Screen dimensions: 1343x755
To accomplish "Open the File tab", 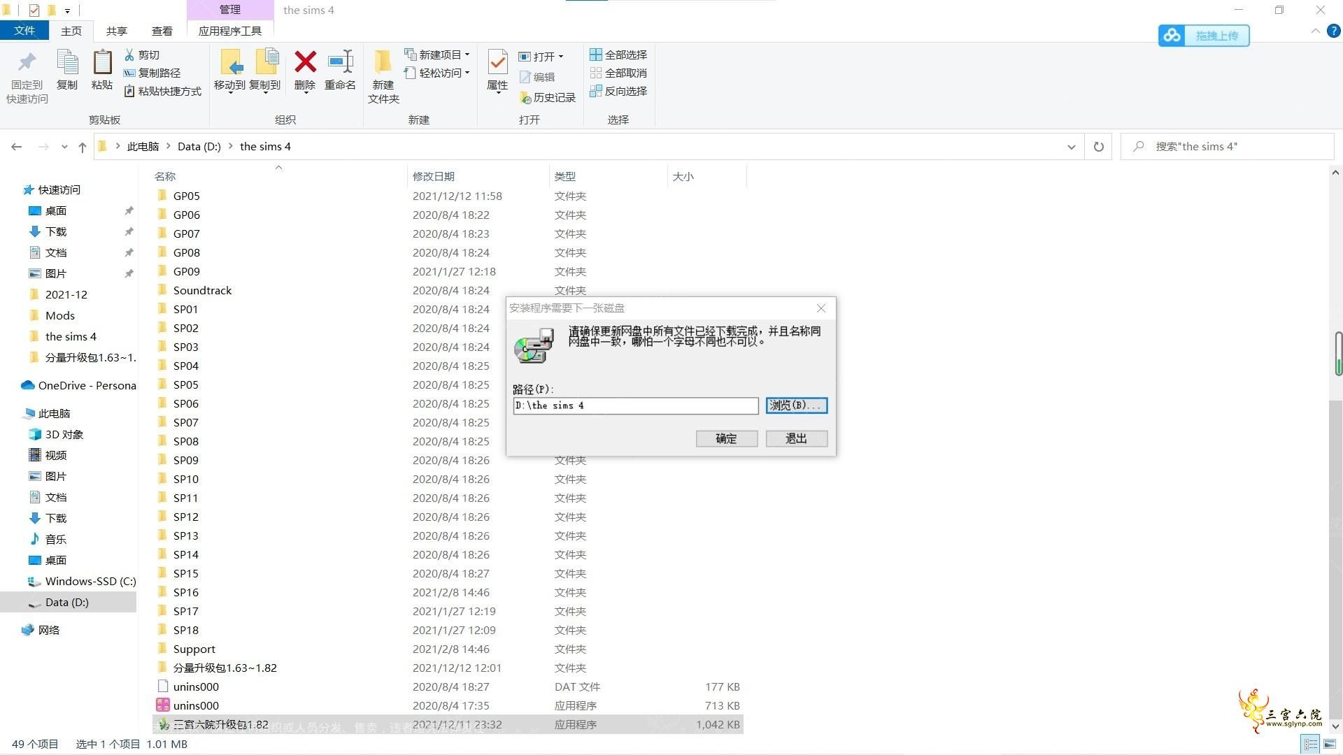I will pos(24,31).
